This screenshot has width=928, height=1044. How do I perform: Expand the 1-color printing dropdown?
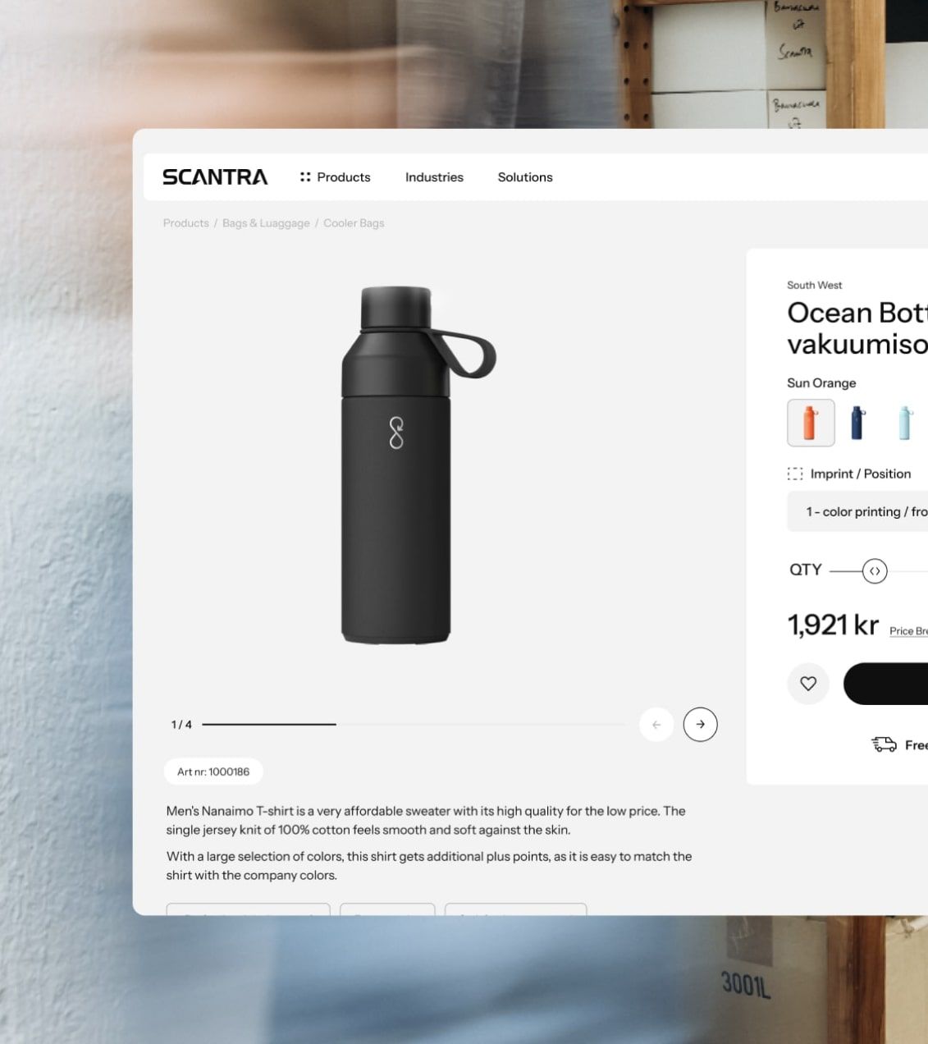point(857,511)
